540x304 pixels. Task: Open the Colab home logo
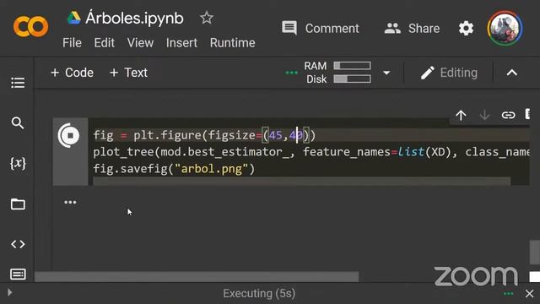(x=30, y=26)
